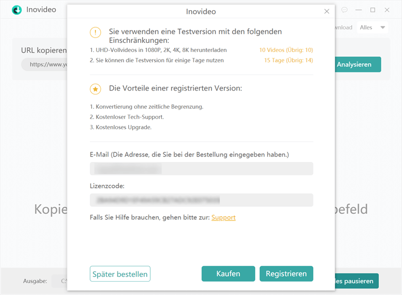Maximize the Inovideo main window
The height and width of the screenshot is (295, 402).
[x=373, y=10]
